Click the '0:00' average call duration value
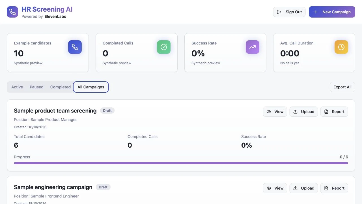This screenshot has width=362, height=204. tap(290, 53)
